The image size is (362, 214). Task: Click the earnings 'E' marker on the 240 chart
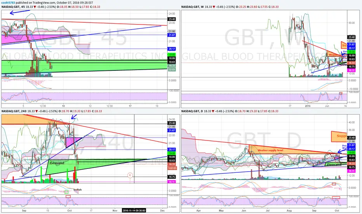130,175
